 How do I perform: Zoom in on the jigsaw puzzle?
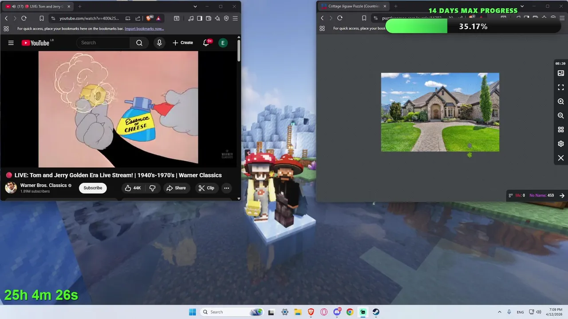tap(561, 101)
